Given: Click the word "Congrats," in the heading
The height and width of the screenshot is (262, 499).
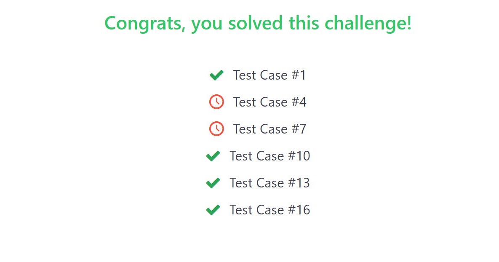Looking at the screenshot, I should tap(145, 24).
